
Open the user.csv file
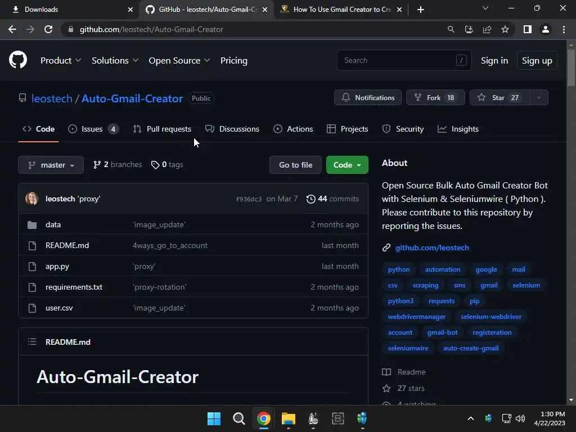point(59,308)
